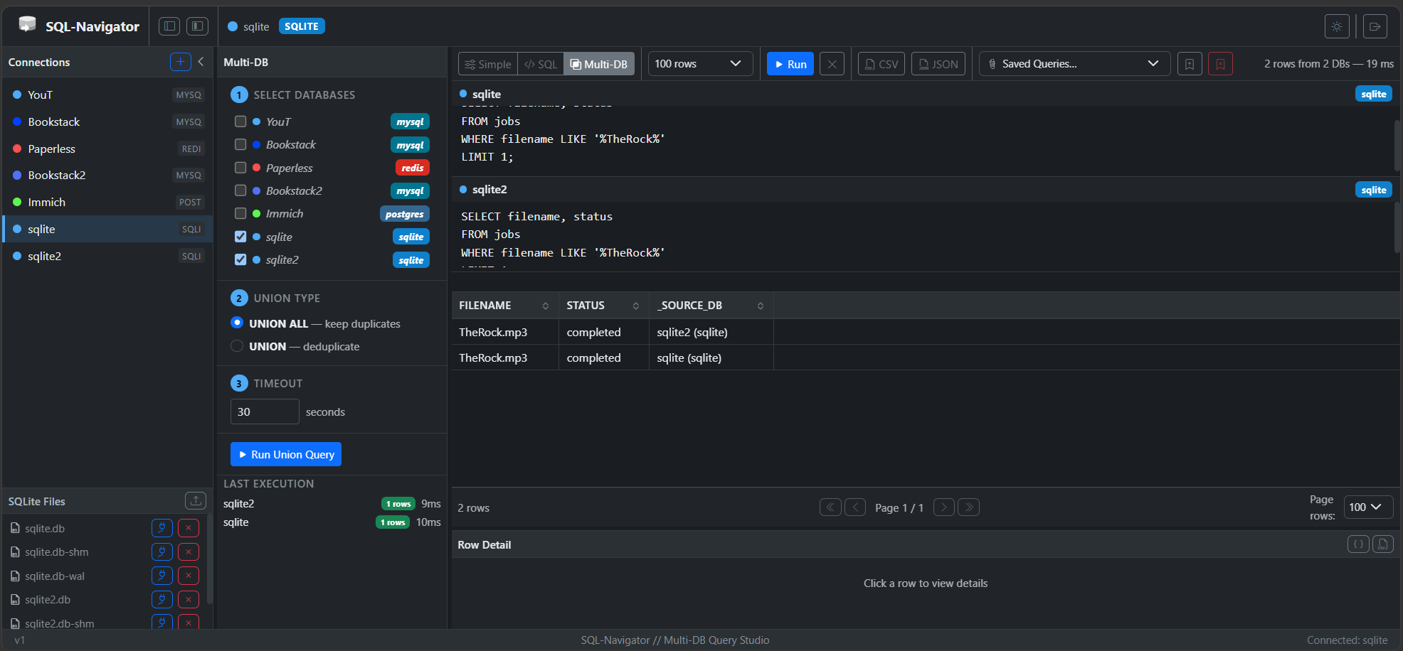Screen dimensions: 1403x651
Task: Check the YouT database checkbox
Action: tap(240, 122)
